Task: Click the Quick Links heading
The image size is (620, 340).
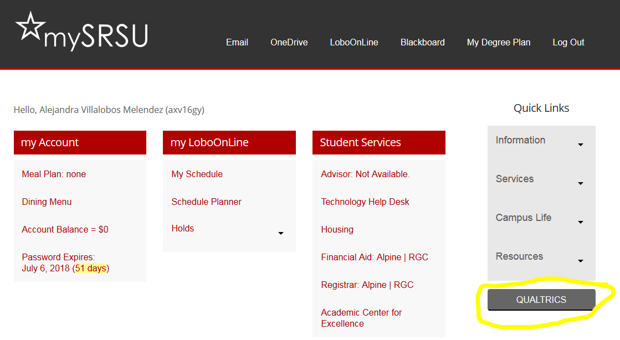Action: 541,108
